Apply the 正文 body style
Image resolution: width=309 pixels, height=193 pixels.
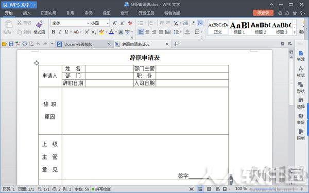click(218, 28)
